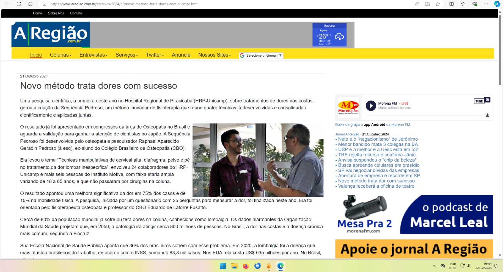Image resolution: width=503 pixels, height=272 pixels.
Task: Open Browser Essentials heart icon
Action: click(x=475, y=4)
